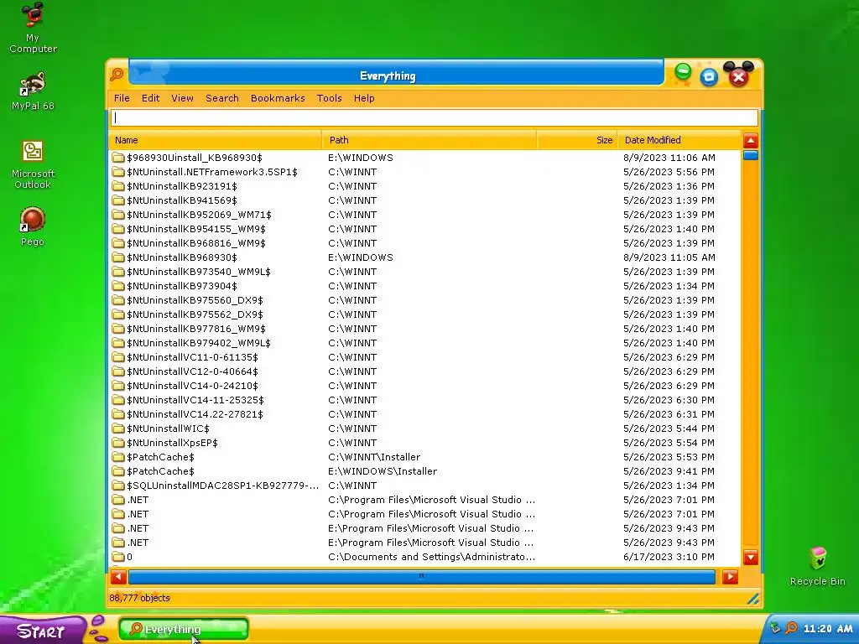
Task: Sort results by Date Modified column header
Action: click(x=679, y=140)
